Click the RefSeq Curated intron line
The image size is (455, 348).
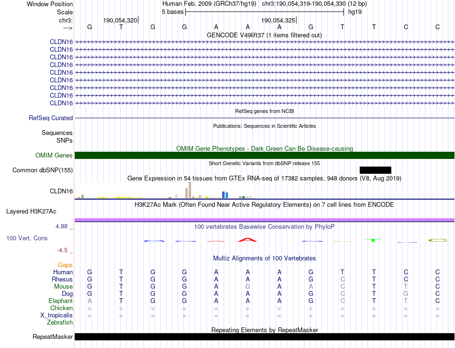pyautogui.click(x=265, y=118)
